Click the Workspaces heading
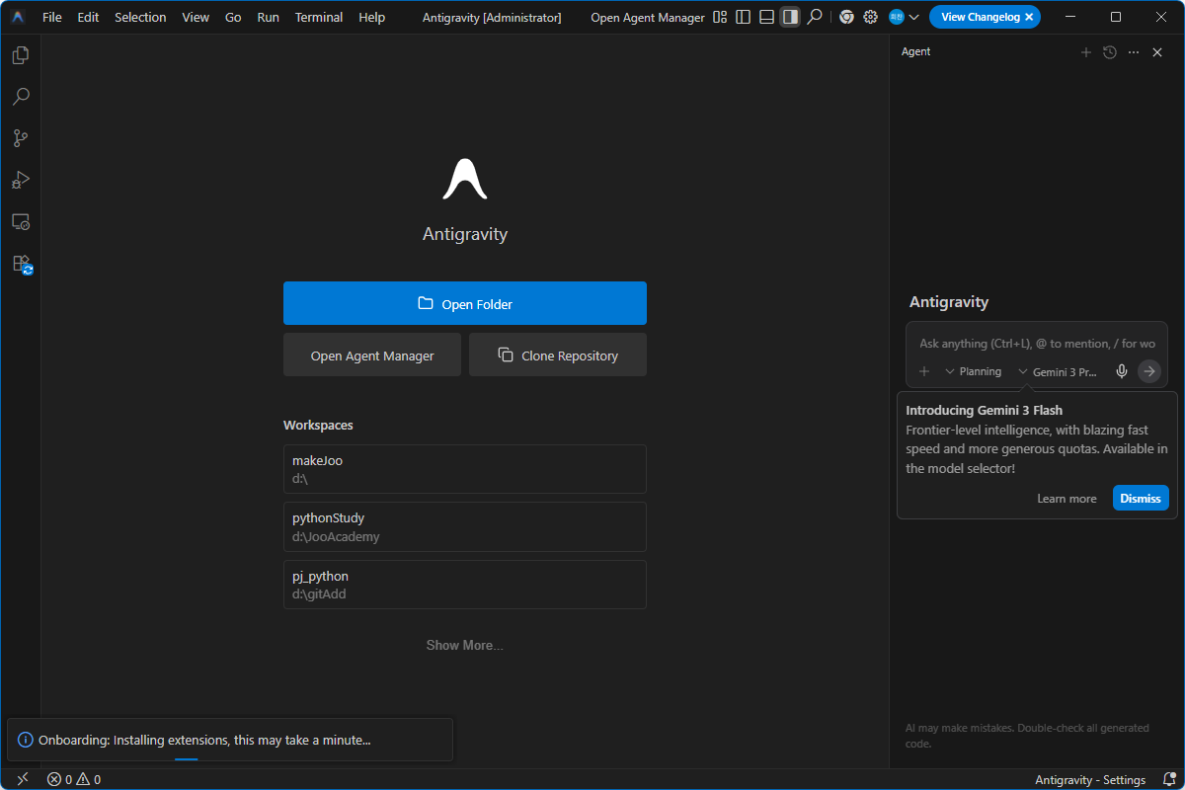 coord(318,426)
